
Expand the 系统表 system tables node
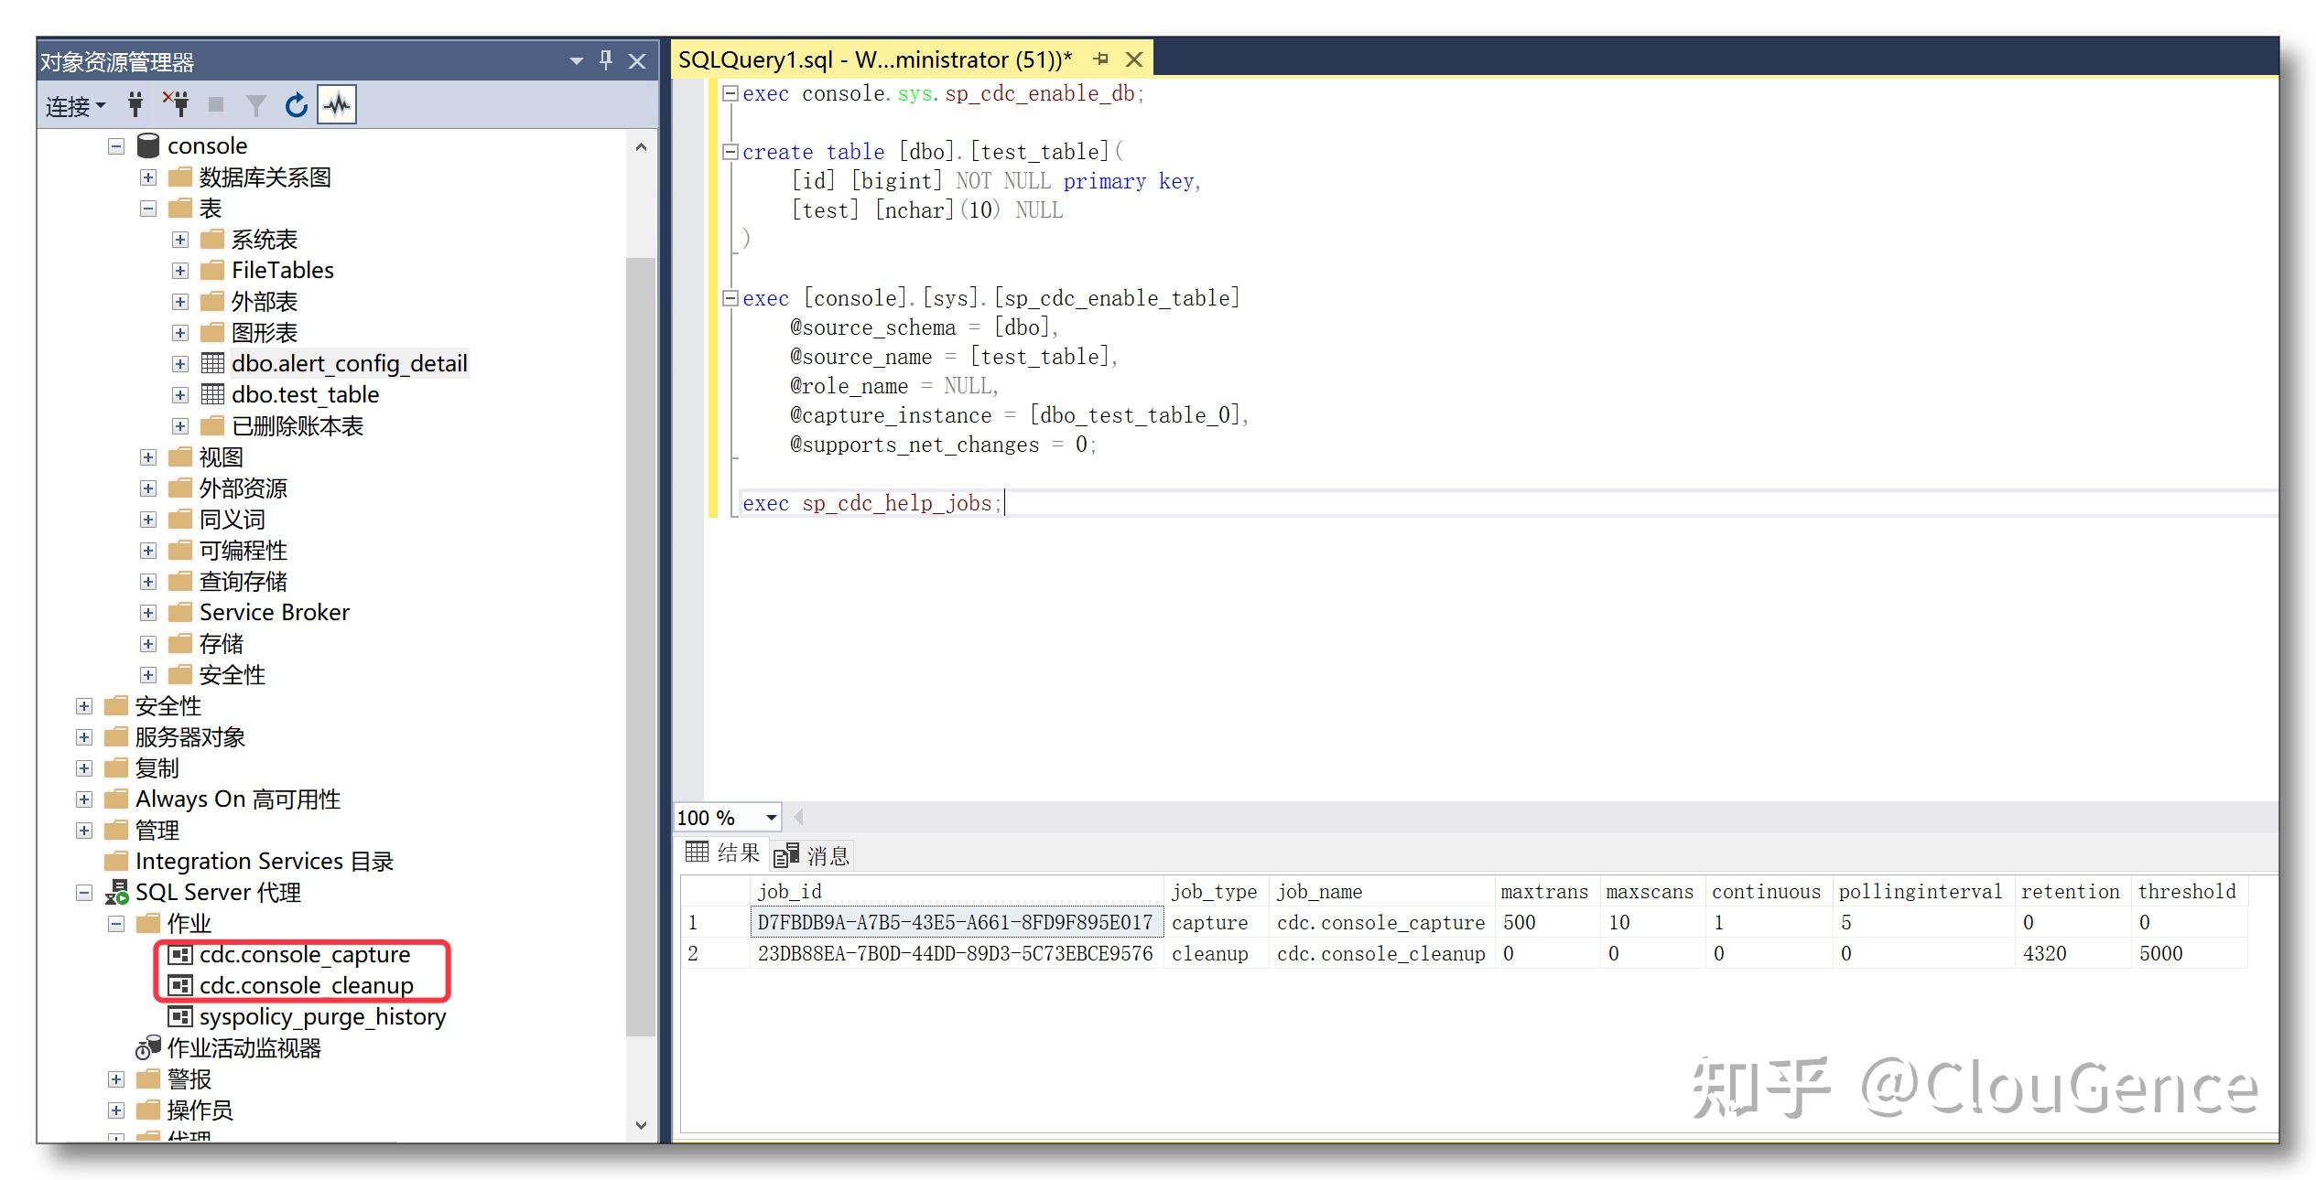(179, 239)
